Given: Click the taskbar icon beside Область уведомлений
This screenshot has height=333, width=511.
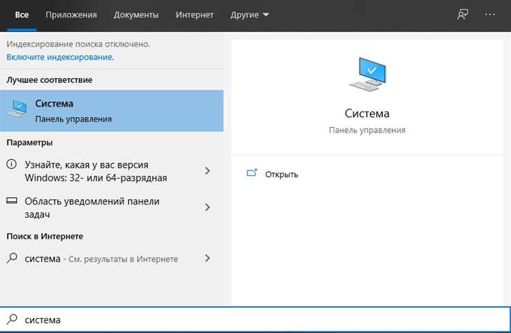Looking at the screenshot, I should (12, 200).
